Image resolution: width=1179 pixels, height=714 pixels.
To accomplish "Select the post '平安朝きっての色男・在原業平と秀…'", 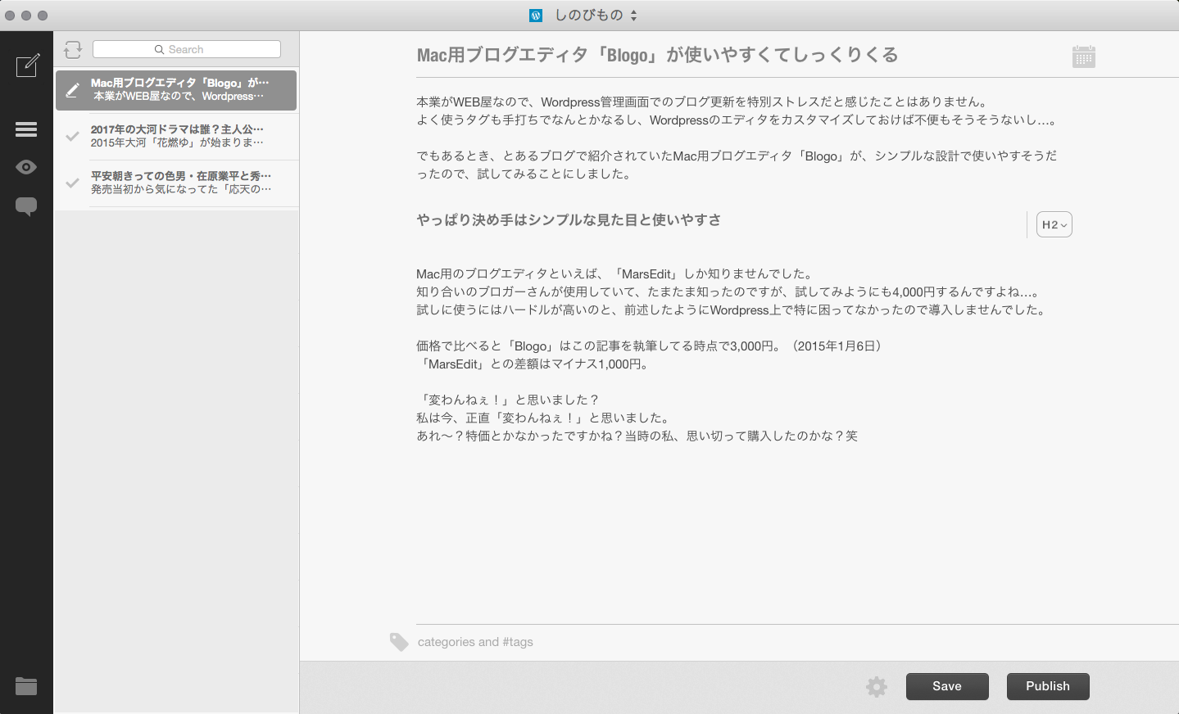I will [176, 183].
